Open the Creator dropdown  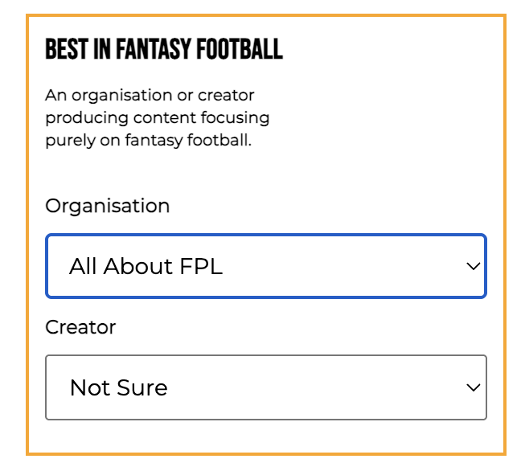[x=265, y=387]
